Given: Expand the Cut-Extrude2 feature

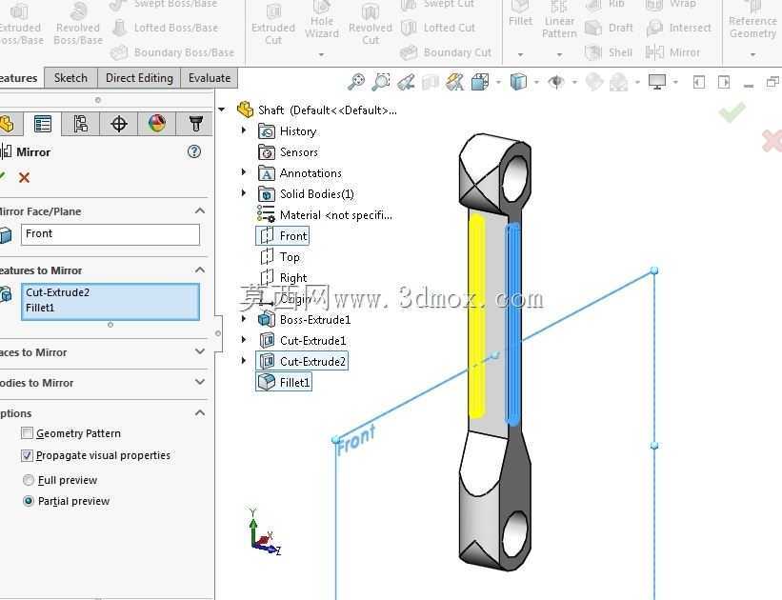Looking at the screenshot, I should (x=244, y=360).
